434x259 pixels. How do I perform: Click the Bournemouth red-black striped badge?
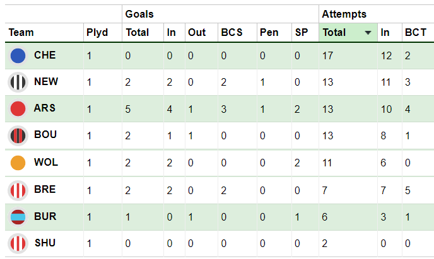[18, 135]
